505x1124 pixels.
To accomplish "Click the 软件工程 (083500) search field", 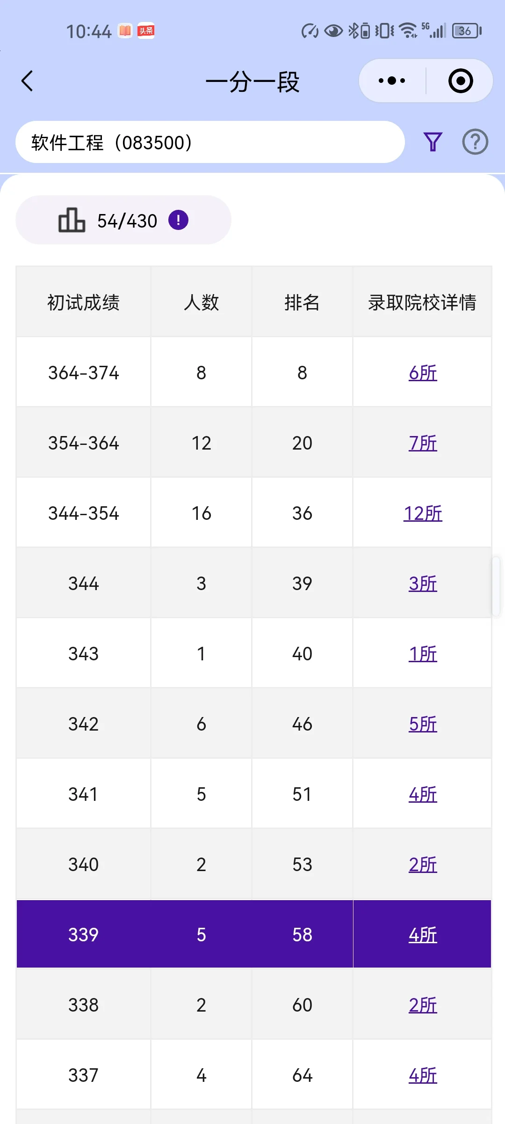I will [210, 142].
